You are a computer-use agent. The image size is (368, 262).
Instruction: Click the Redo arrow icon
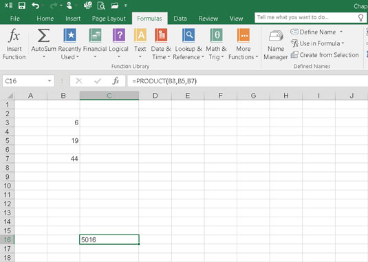(54, 6)
